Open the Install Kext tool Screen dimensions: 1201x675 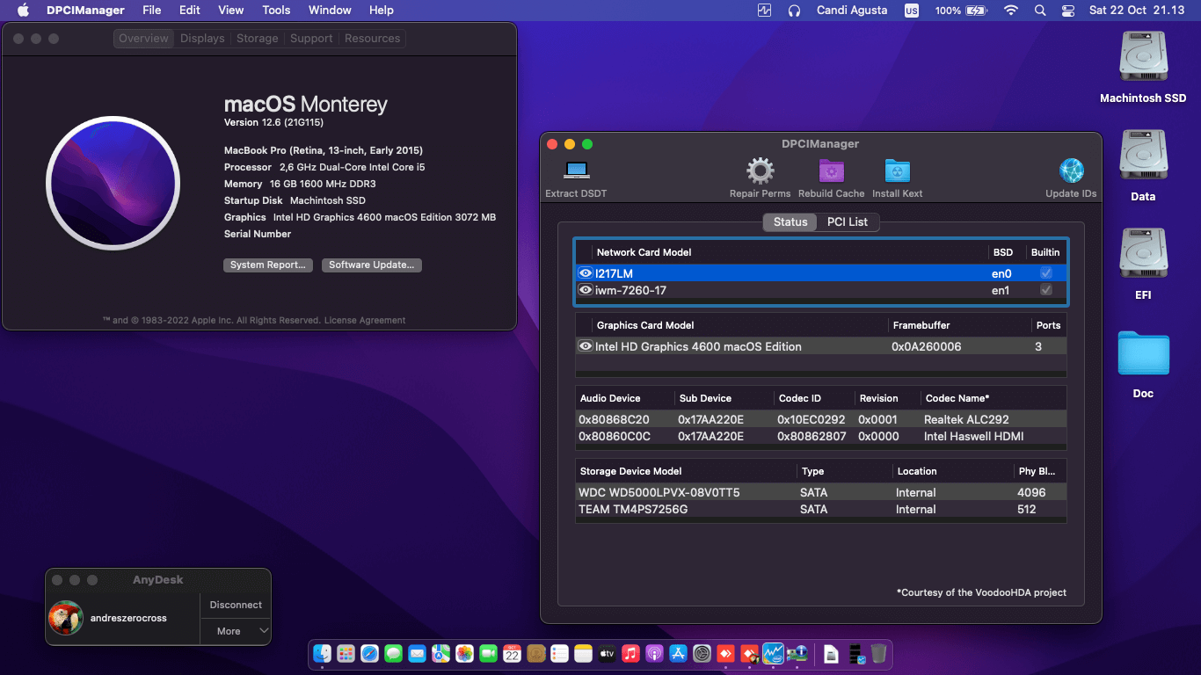897,171
